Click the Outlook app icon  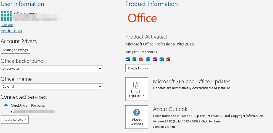tap(148, 59)
